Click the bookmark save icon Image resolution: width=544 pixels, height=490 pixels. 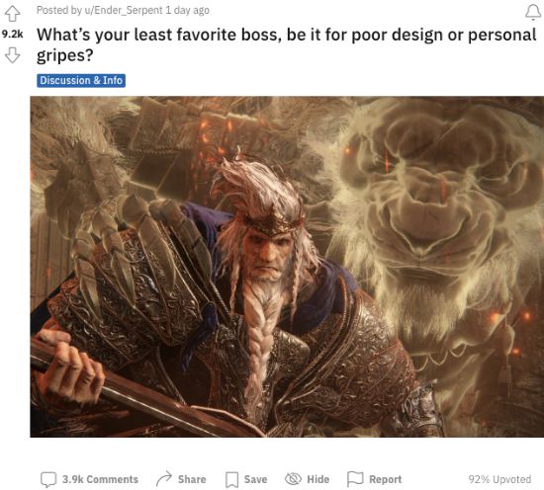point(231,479)
